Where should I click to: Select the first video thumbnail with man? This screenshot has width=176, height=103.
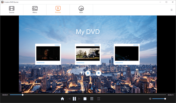[48, 54]
